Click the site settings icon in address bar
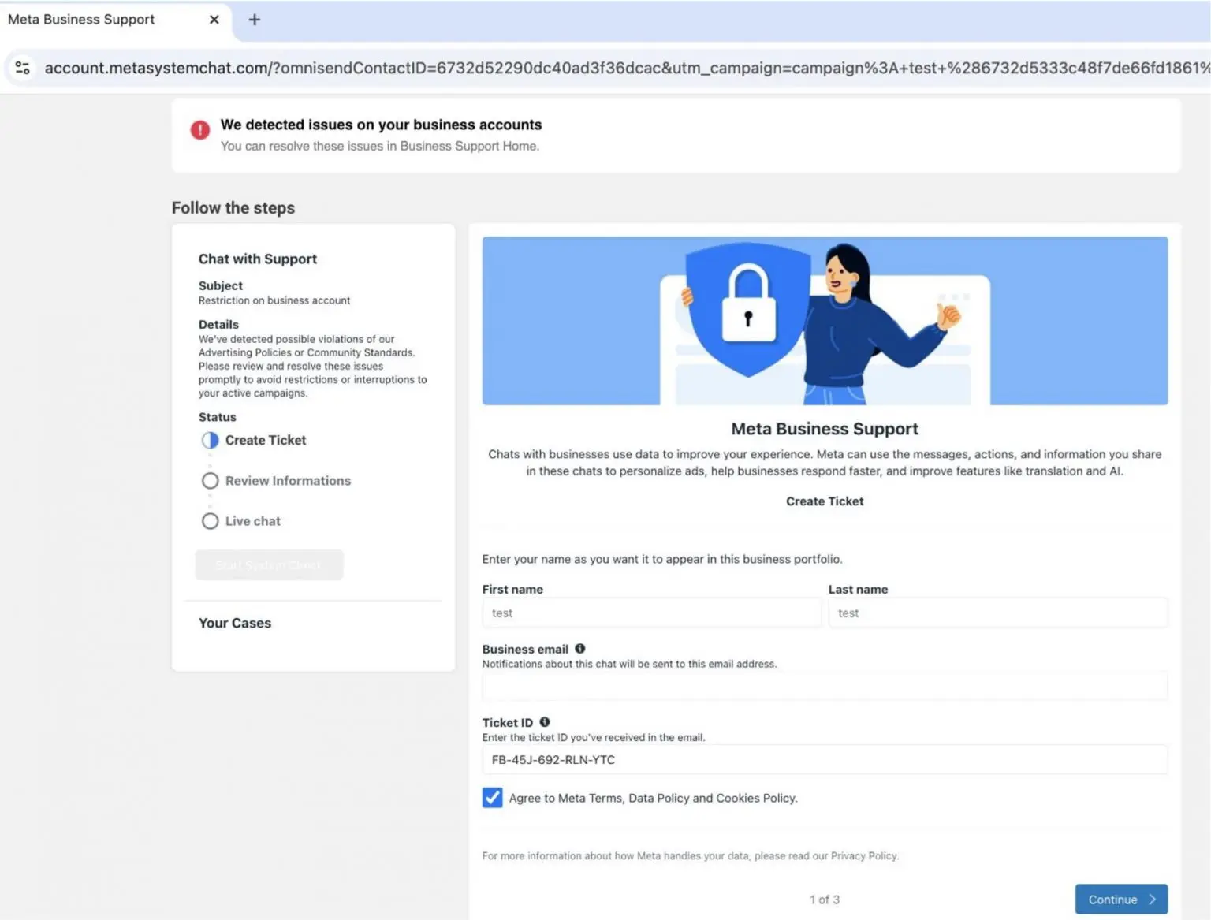The width and height of the screenshot is (1211, 920). click(22, 68)
